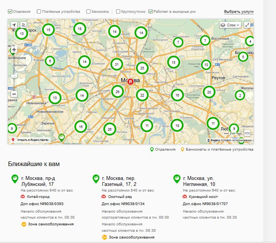This screenshot has height=243, width=276.
Task: Click cluster 18 at top of map
Action: 80,29
